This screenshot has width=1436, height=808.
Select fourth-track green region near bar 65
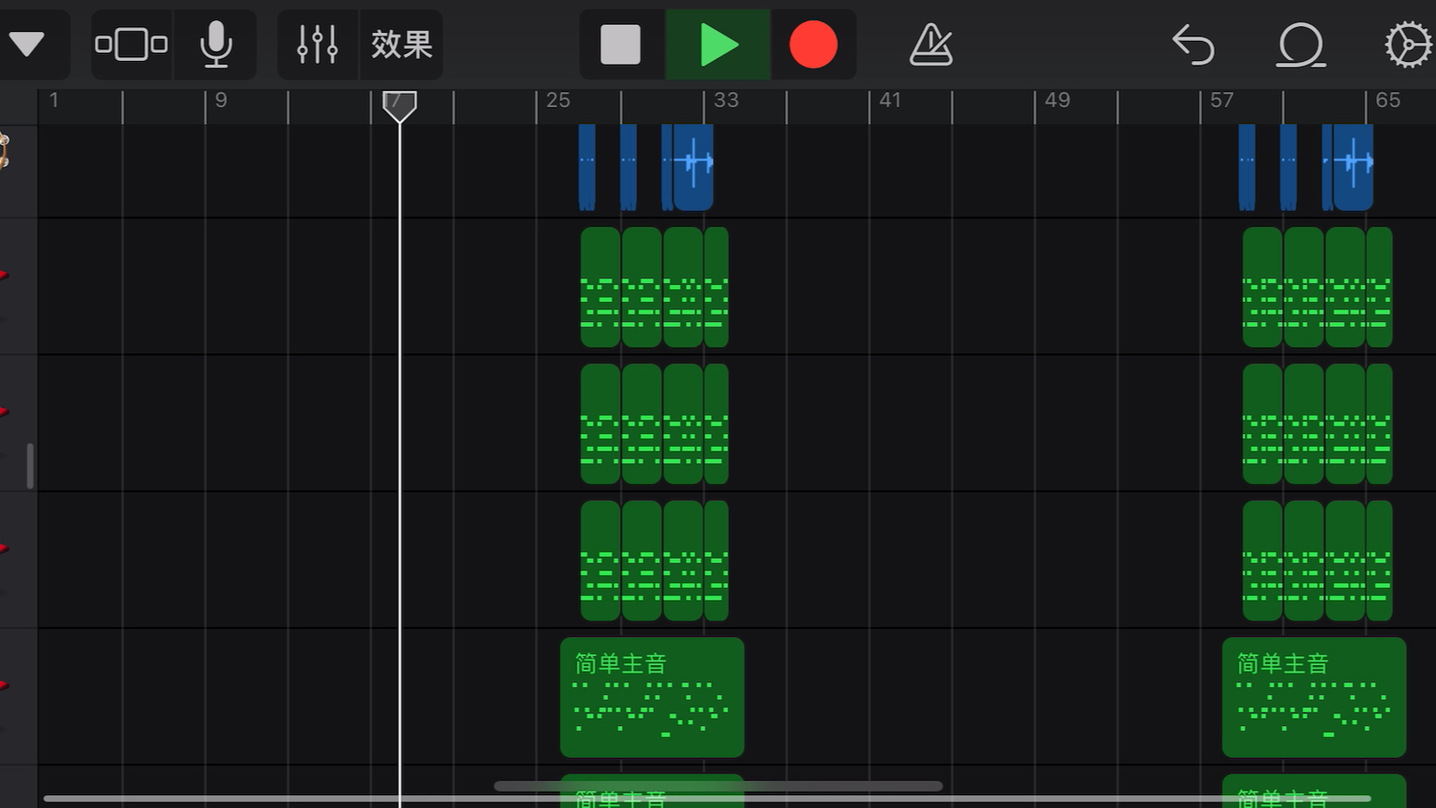1379,560
